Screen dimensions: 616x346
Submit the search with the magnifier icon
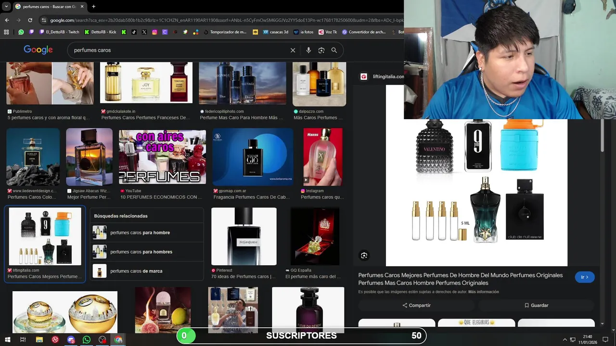[334, 50]
